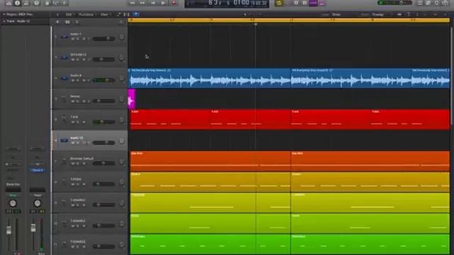Expand the Track: Audio 12 section
This screenshot has width=454, height=255.
4,21
